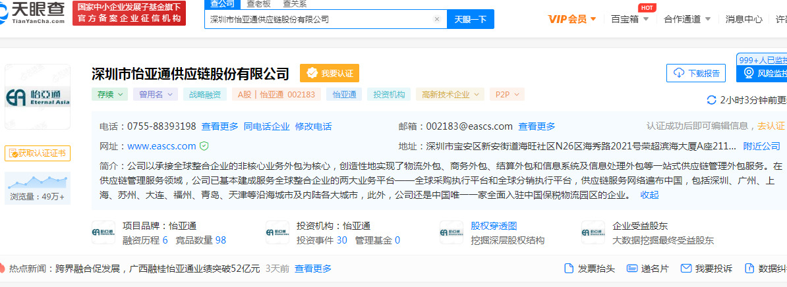
Task: Click the phone number 0755-88393198
Action: click(x=161, y=126)
